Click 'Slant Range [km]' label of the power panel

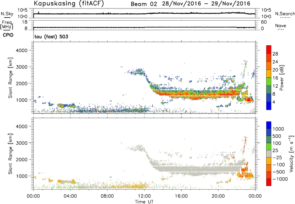click(10, 78)
